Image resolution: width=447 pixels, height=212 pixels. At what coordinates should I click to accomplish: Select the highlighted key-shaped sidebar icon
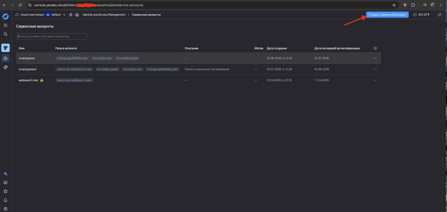point(5,48)
